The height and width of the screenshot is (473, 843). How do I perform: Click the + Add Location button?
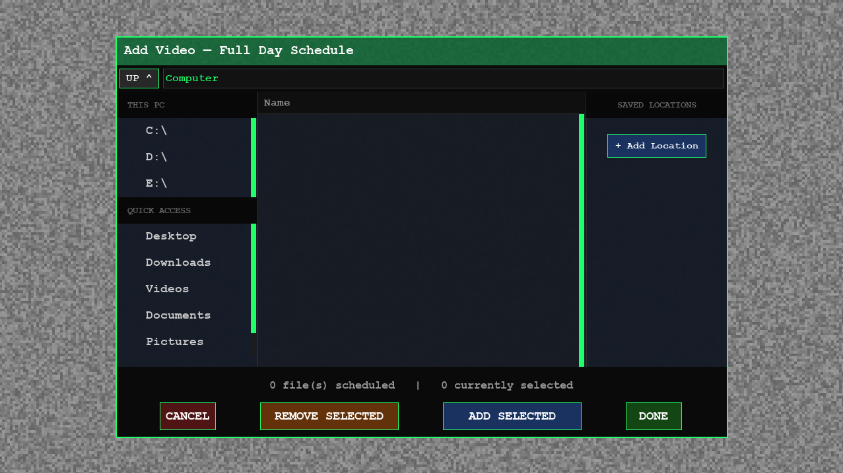point(656,146)
